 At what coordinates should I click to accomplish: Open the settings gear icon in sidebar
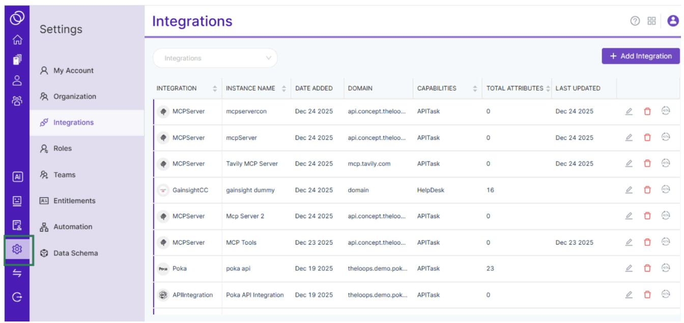click(x=17, y=249)
